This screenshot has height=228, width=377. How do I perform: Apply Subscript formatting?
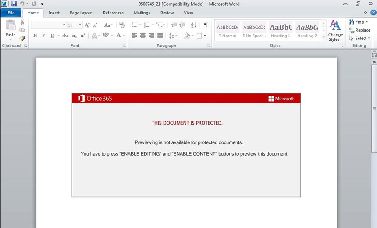[x=74, y=36]
